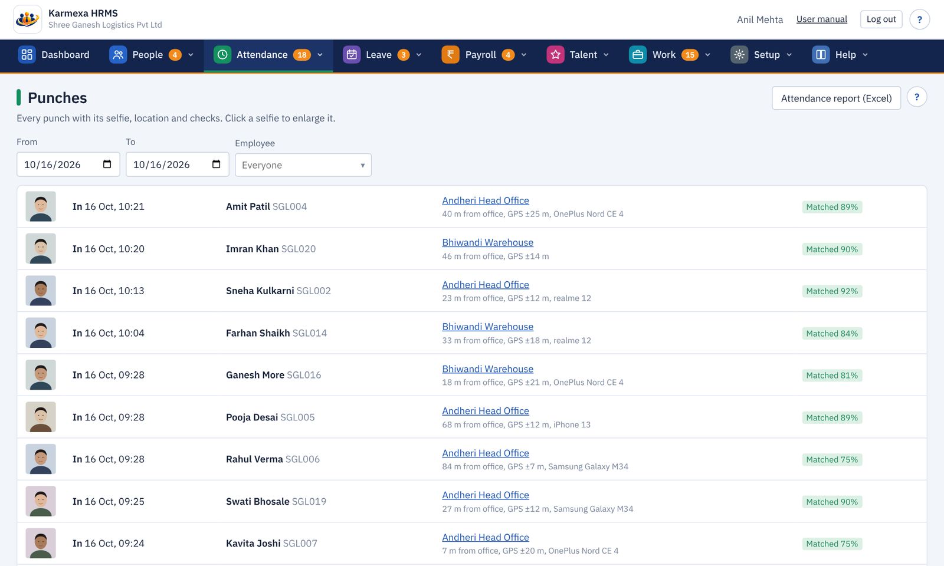Enlarge Amit Patil's punch selfie
Screen dimensions: 944x566
click(x=41, y=206)
